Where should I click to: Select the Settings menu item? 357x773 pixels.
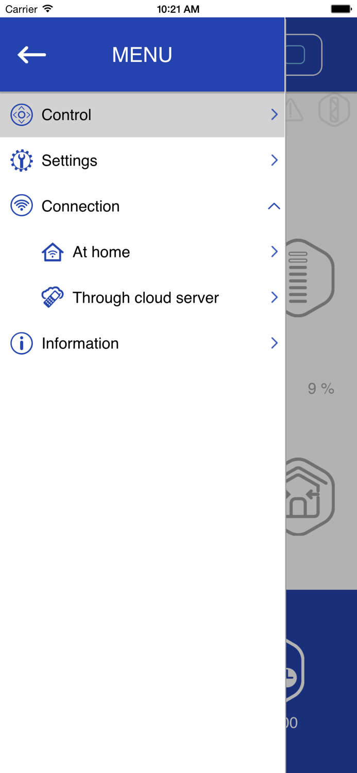(70, 161)
